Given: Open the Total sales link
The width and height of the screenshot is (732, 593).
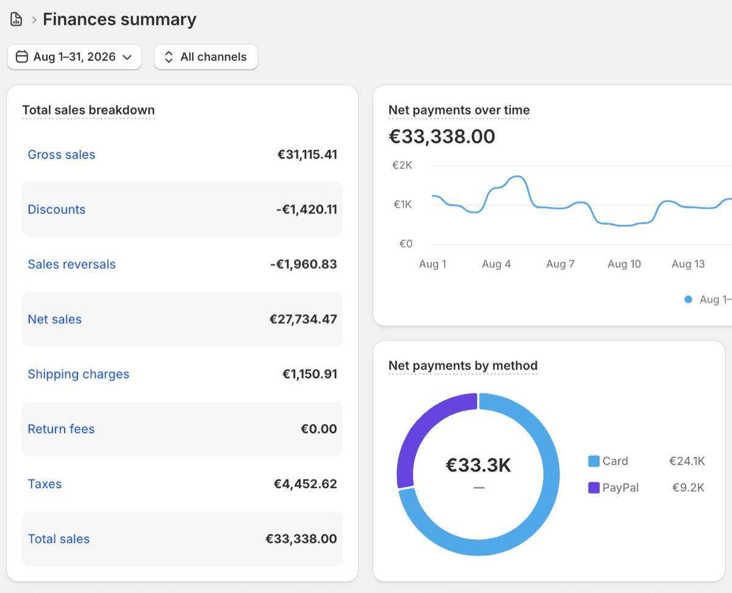Looking at the screenshot, I should pos(59,539).
